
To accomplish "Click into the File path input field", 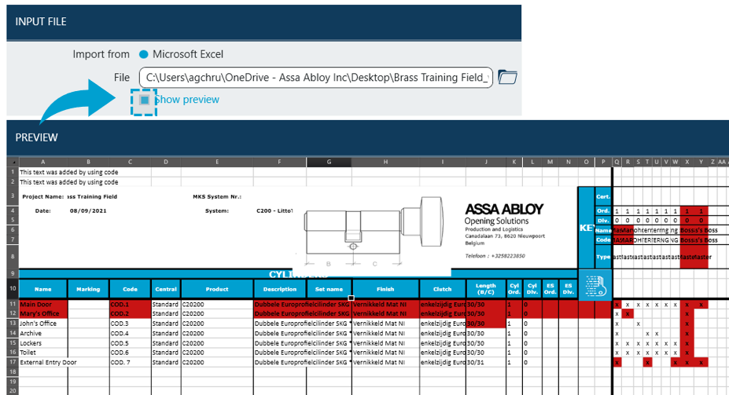I will pos(315,77).
